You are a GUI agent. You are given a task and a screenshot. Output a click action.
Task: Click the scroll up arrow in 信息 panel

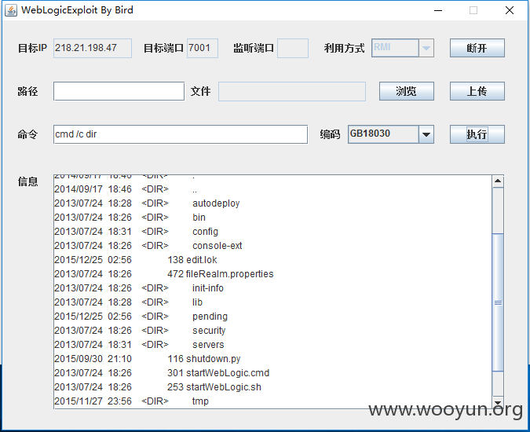pos(498,181)
